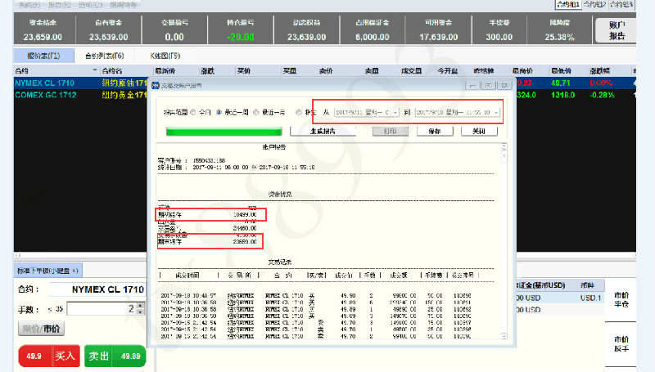Screen dimensions: 655x372
Task: Click the 保存 save button in report dialog
Action: [x=435, y=131]
